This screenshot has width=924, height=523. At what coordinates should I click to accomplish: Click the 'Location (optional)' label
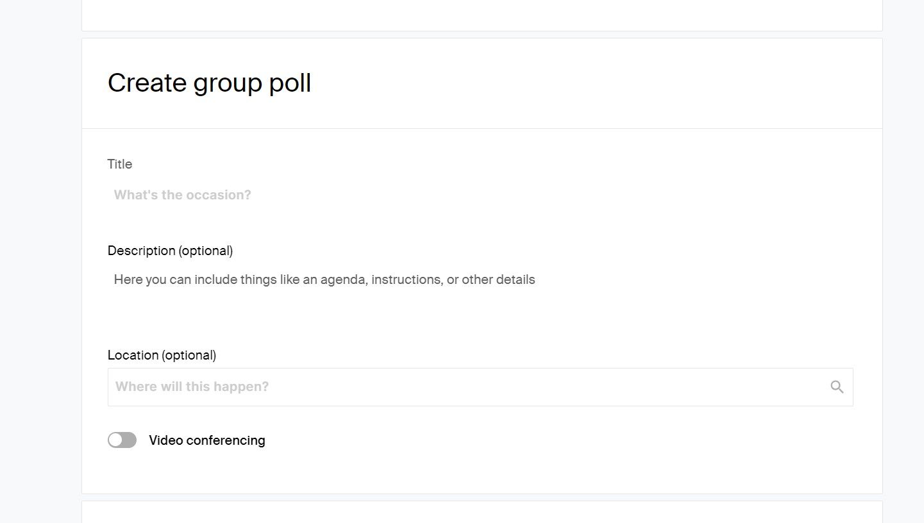tap(162, 354)
